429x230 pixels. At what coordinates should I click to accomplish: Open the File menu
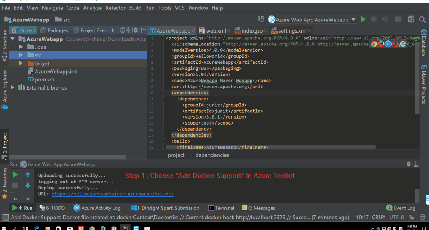click(6, 8)
